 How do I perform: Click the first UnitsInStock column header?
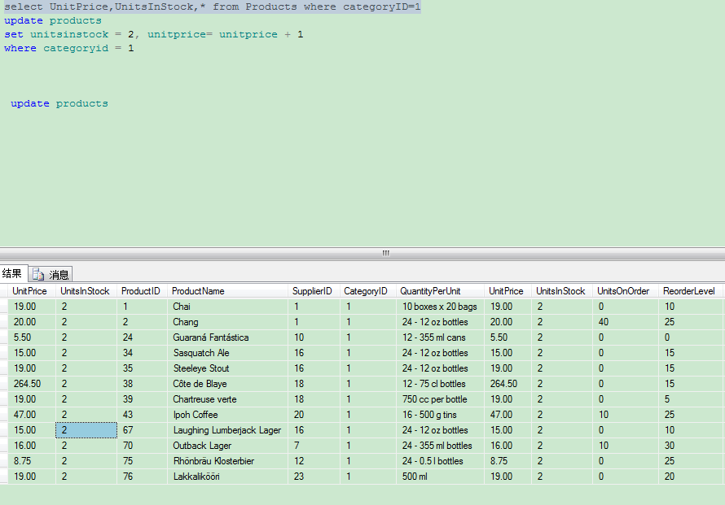[x=86, y=291]
